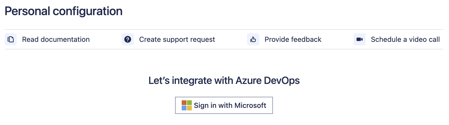Click the green square in Microsoft logo
Screen dimensions: 449x125
[x=189, y=103]
